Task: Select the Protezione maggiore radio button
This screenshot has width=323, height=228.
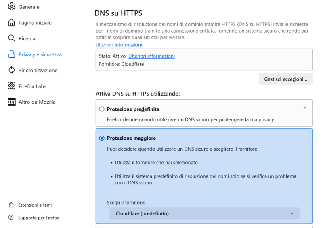Action: pyautogui.click(x=102, y=138)
